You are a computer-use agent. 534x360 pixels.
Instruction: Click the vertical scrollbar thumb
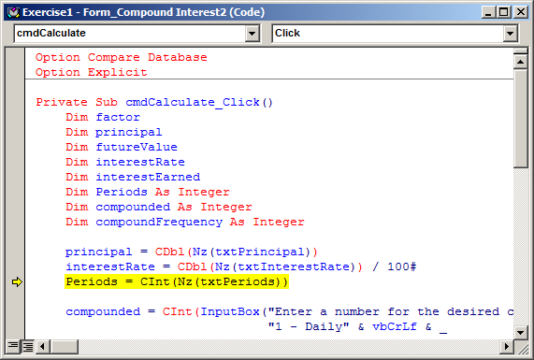(x=520, y=118)
